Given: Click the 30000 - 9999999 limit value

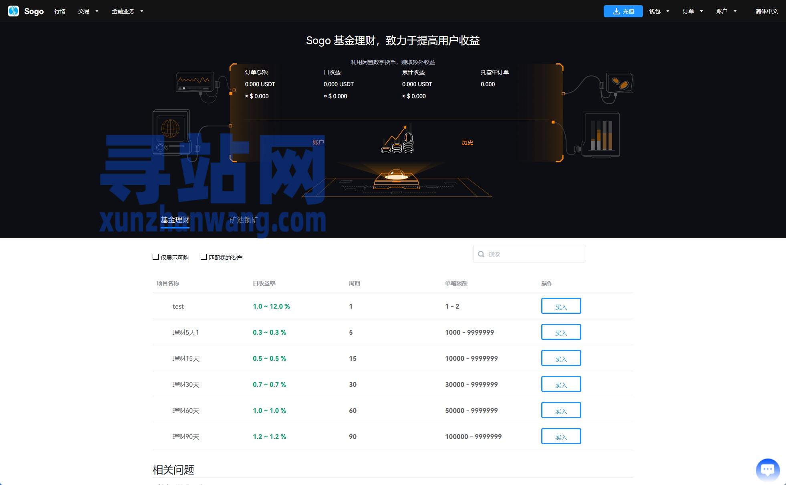Looking at the screenshot, I should (x=472, y=384).
